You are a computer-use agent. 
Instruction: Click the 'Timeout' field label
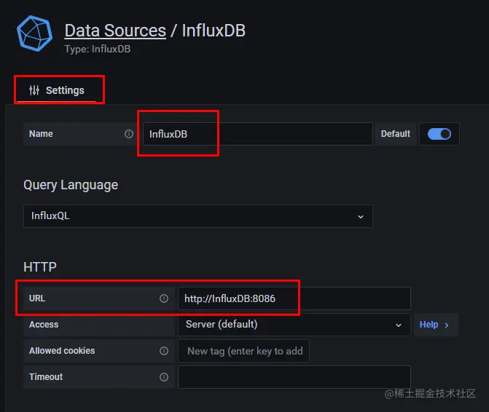pyautogui.click(x=46, y=377)
